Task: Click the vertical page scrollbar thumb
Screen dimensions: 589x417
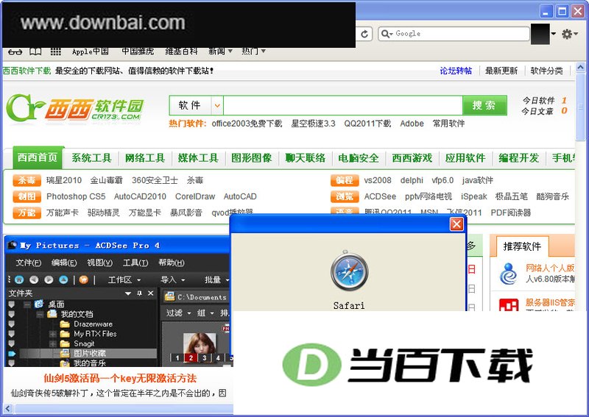Action: pos(580,106)
